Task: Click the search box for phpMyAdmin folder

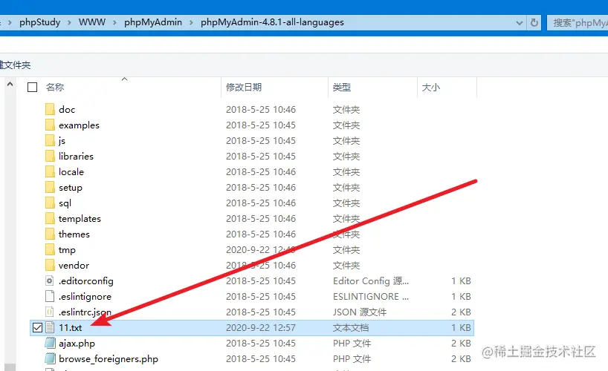Action: (578, 23)
